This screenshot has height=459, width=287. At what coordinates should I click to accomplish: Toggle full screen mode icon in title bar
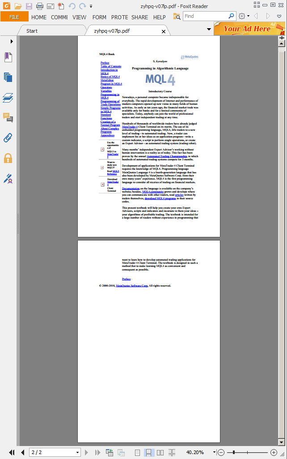[x=257, y=4]
